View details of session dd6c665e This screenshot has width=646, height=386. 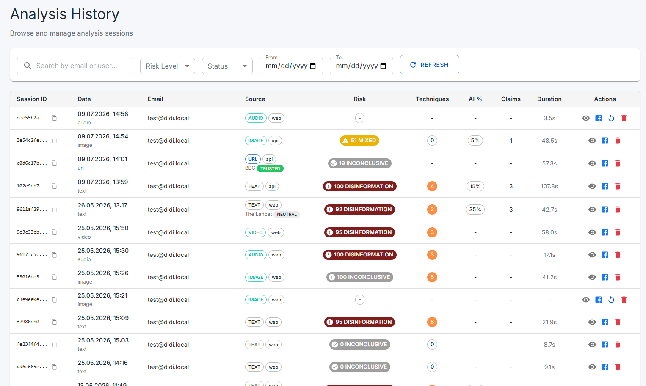(592, 367)
